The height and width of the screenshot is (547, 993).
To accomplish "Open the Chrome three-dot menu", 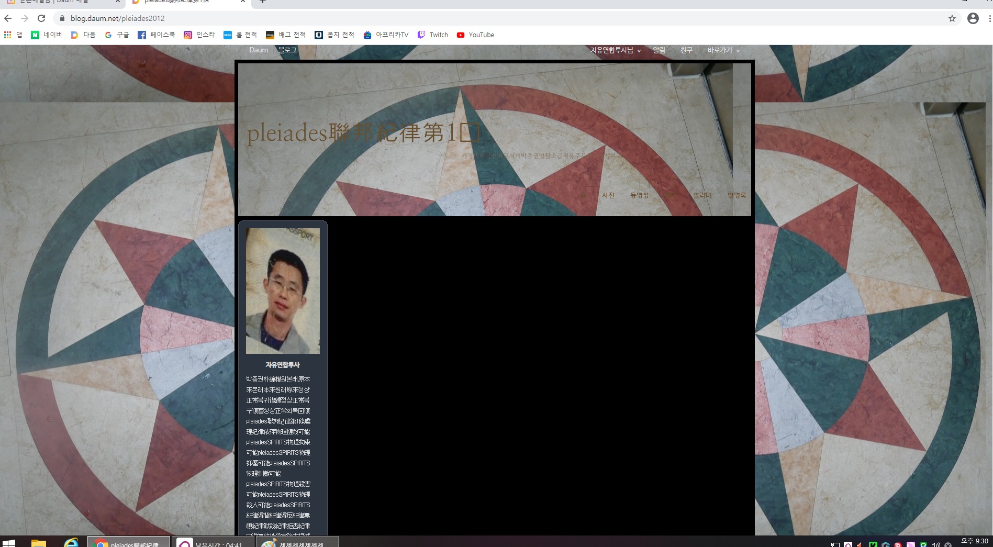I will coord(989,18).
